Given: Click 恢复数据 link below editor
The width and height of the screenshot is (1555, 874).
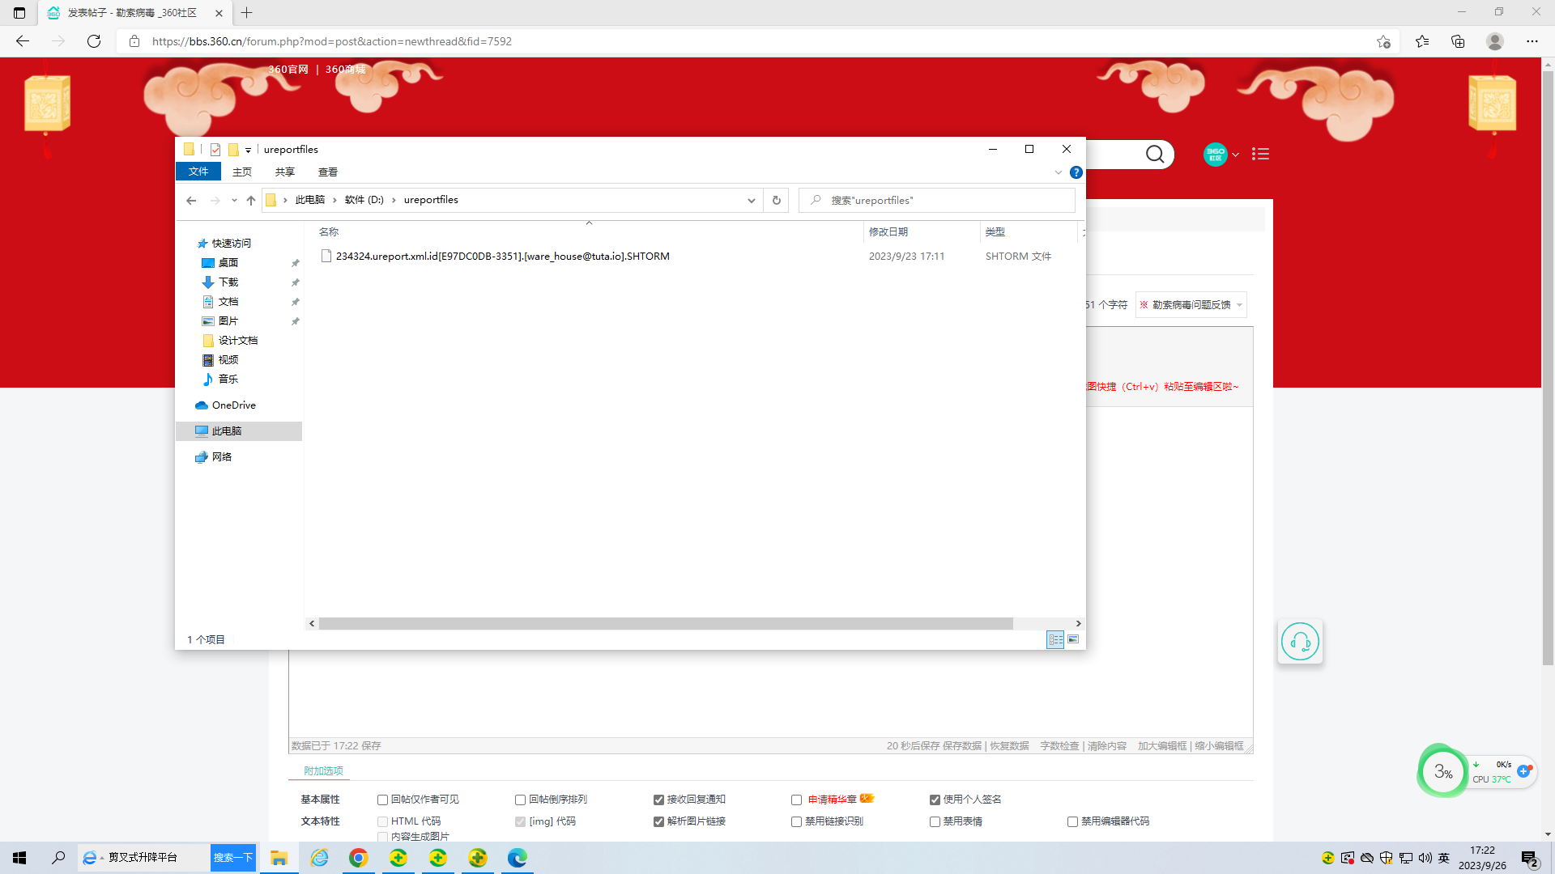Looking at the screenshot, I should click(1009, 746).
